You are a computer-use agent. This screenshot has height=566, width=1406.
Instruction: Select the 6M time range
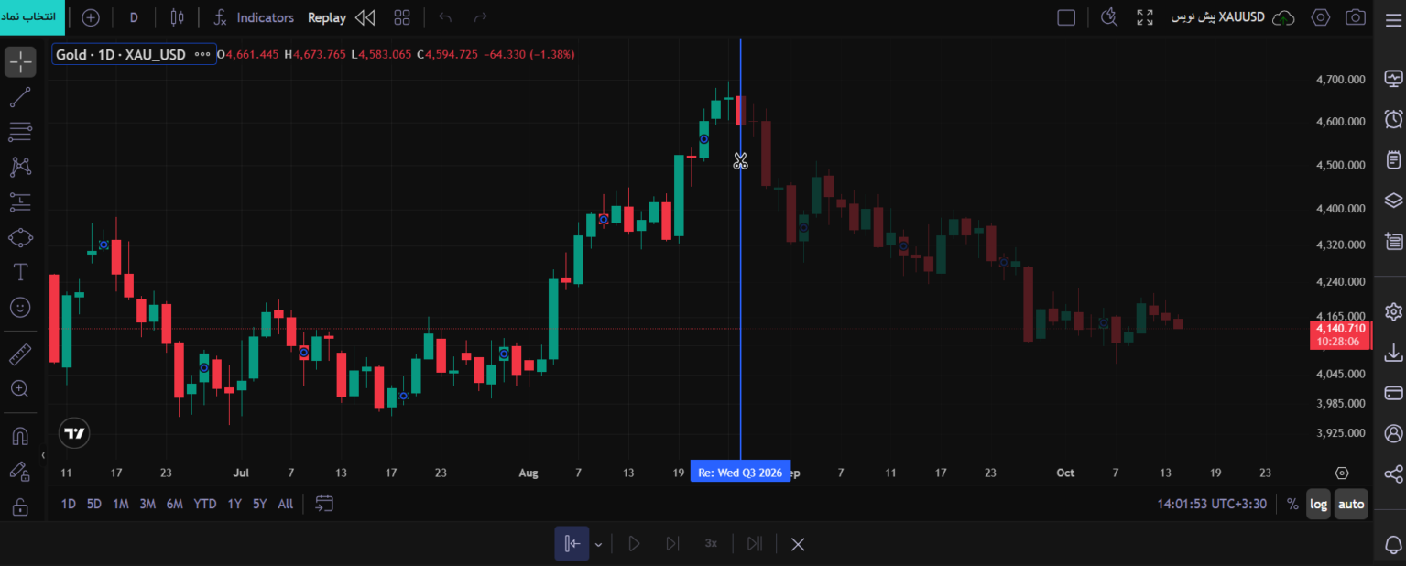click(174, 504)
